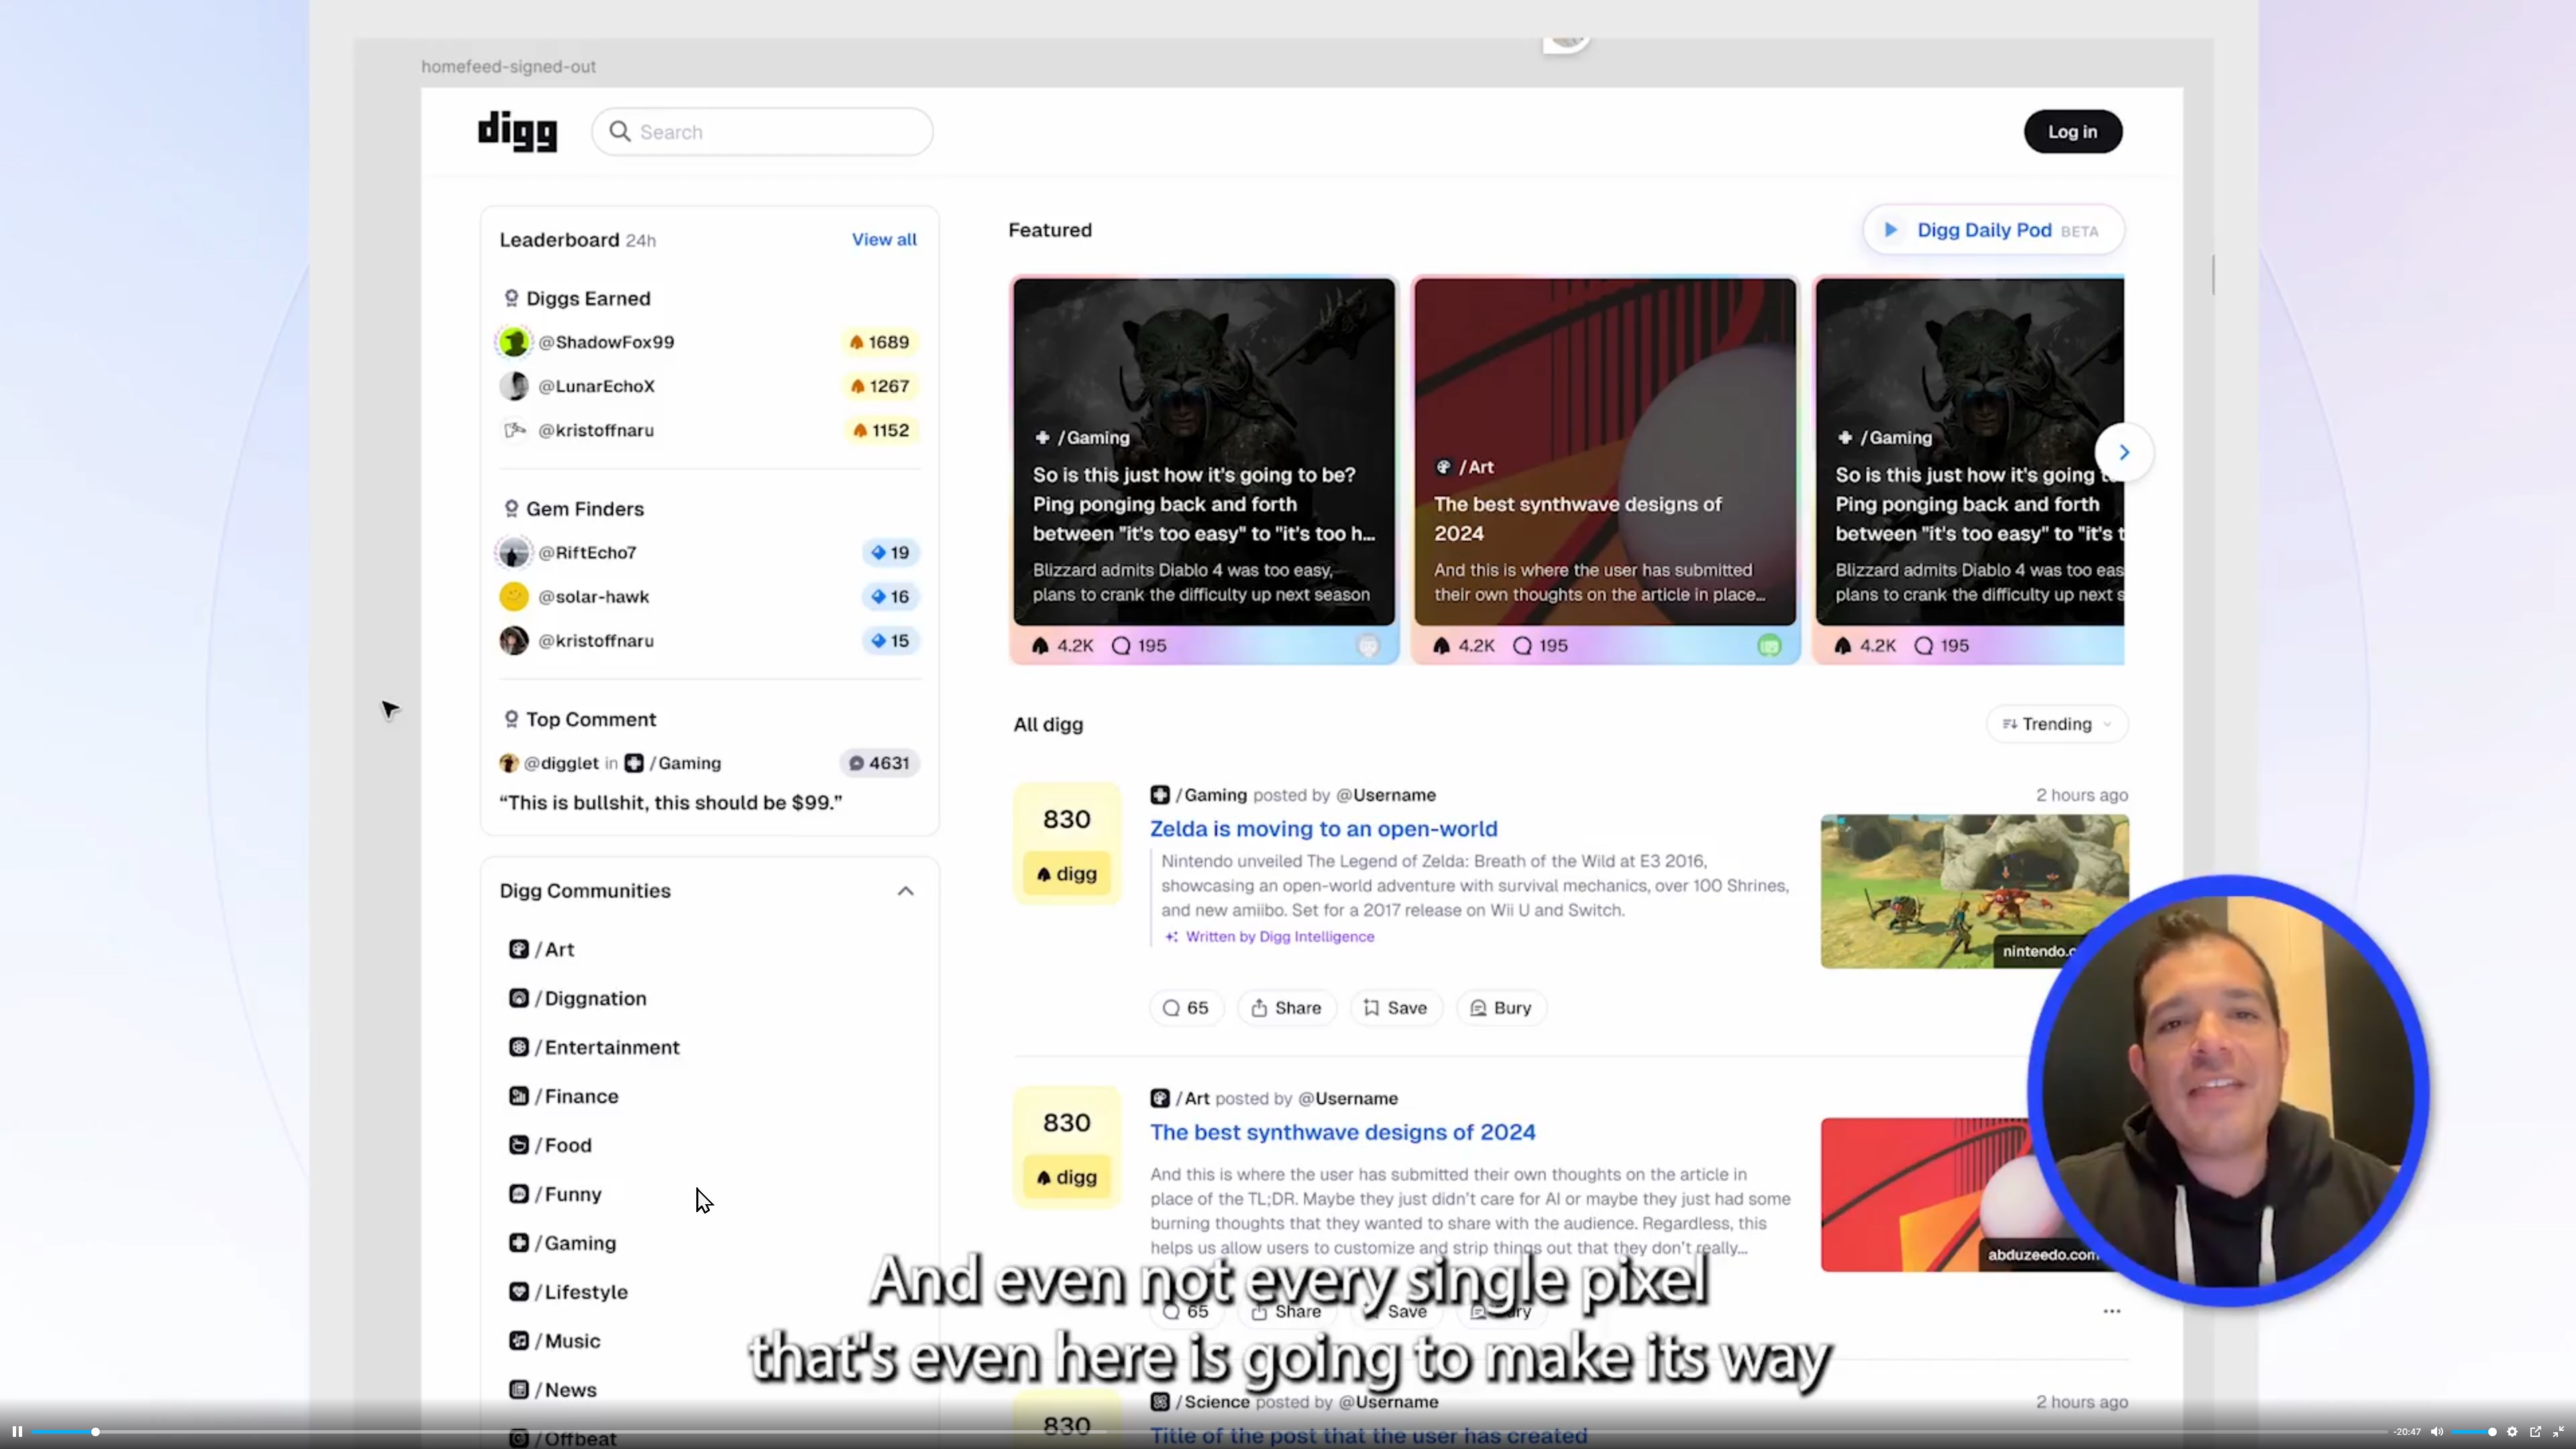Click @kristoffnaru avatar under Diggs Earned
This screenshot has height=1449, width=2576.
514,430
